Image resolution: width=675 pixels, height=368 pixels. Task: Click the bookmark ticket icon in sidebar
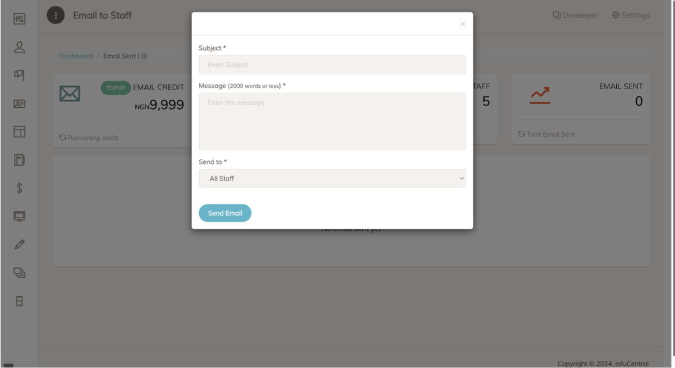tap(19, 301)
